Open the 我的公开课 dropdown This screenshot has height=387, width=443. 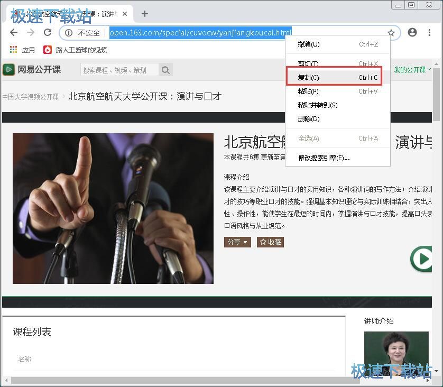click(x=413, y=69)
